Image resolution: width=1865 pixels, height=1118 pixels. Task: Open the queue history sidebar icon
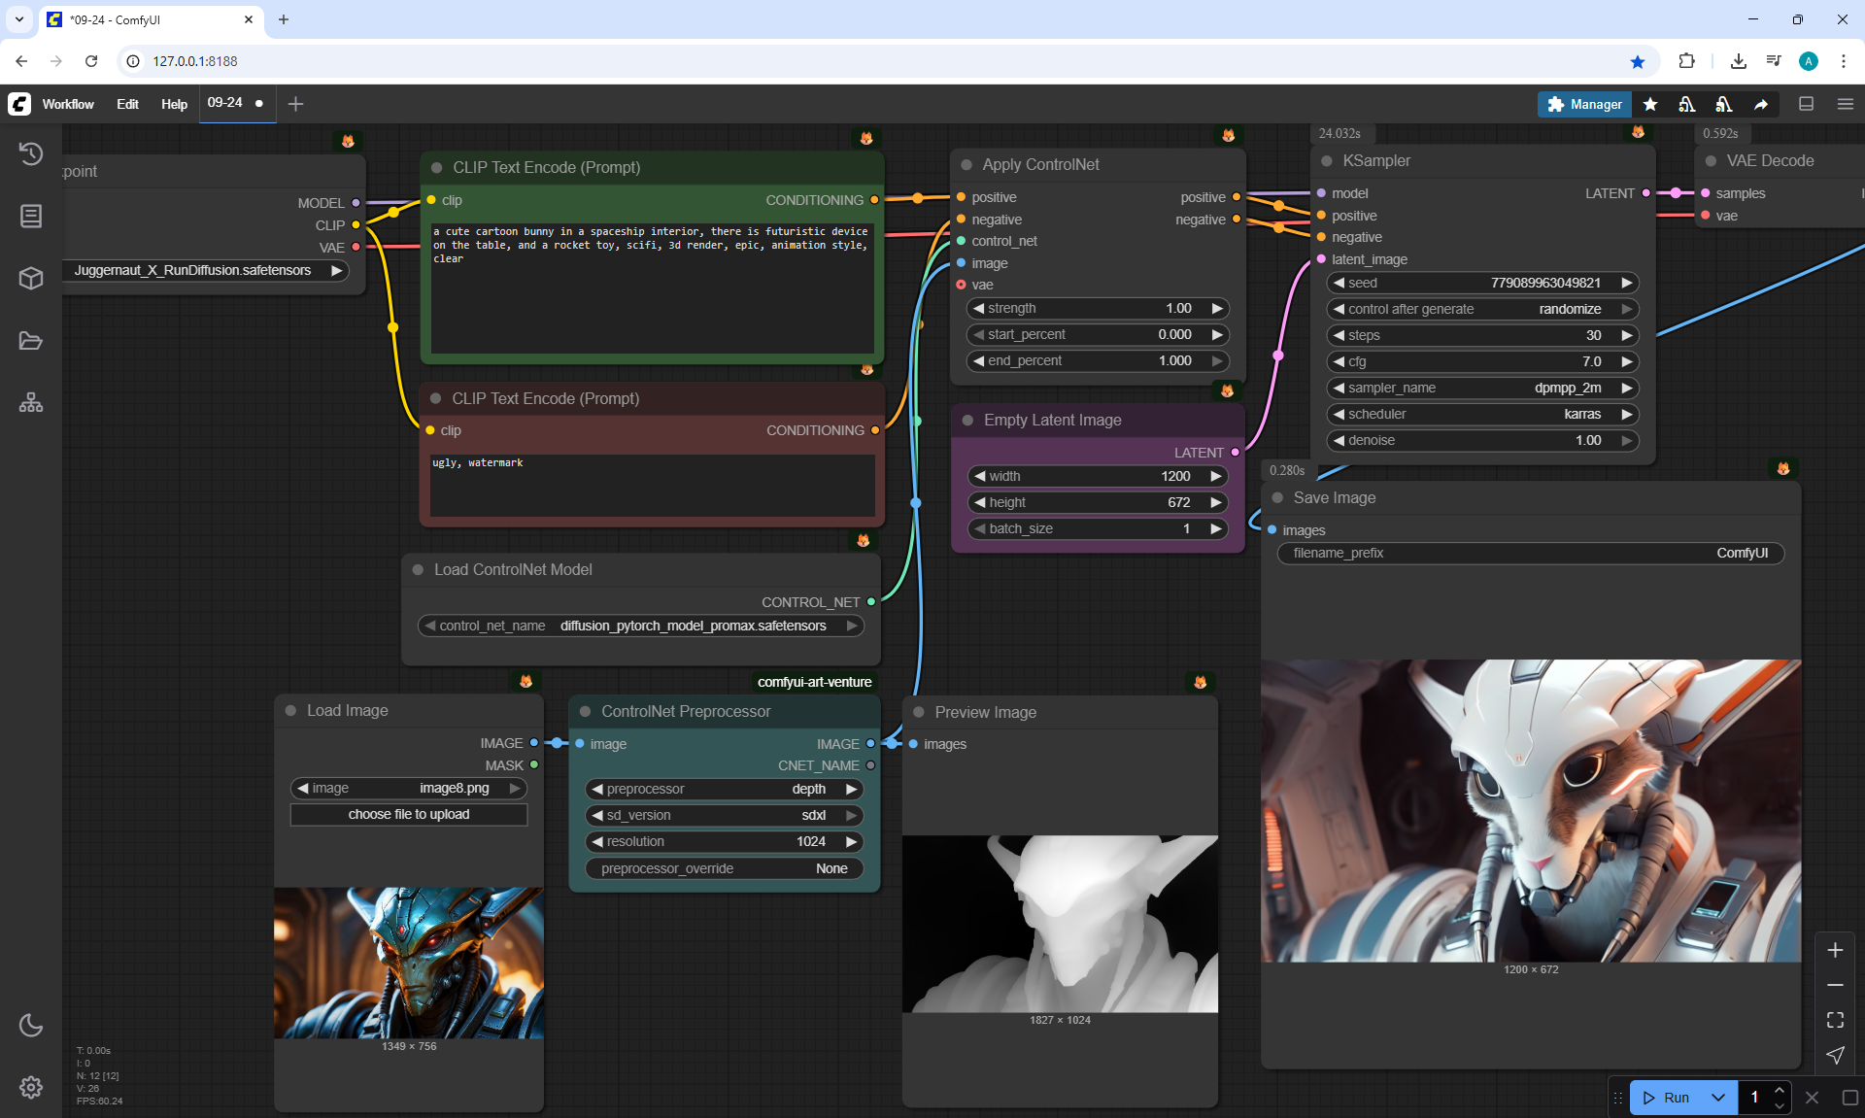[31, 153]
